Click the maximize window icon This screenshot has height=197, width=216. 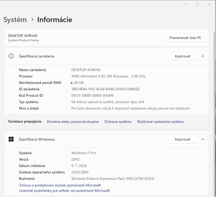click(198, 4)
